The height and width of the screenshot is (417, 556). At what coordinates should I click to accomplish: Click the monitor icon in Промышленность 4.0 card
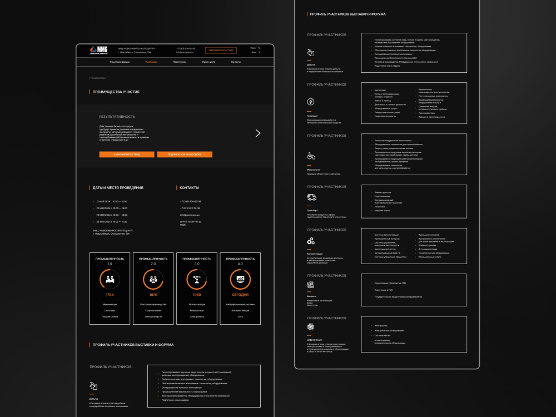click(x=240, y=280)
